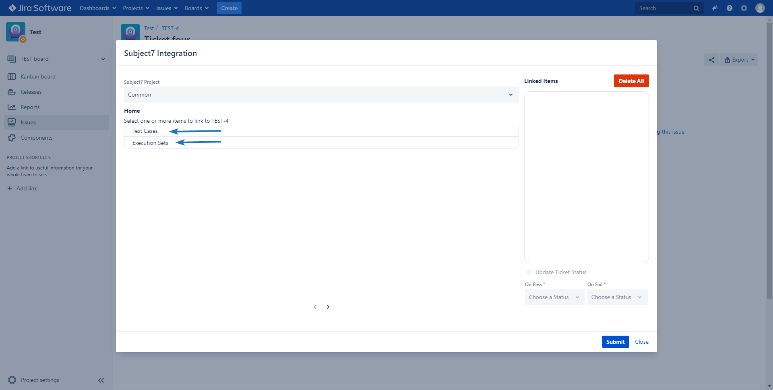Click the search magnifier icon

(x=696, y=8)
